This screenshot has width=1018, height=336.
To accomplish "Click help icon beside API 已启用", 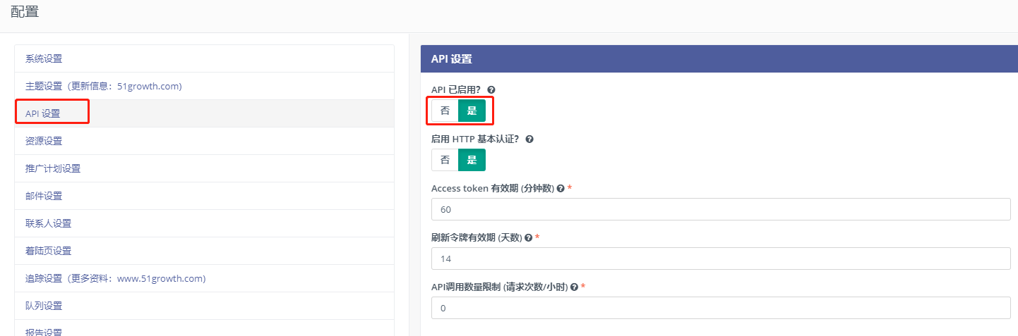I will (x=491, y=90).
